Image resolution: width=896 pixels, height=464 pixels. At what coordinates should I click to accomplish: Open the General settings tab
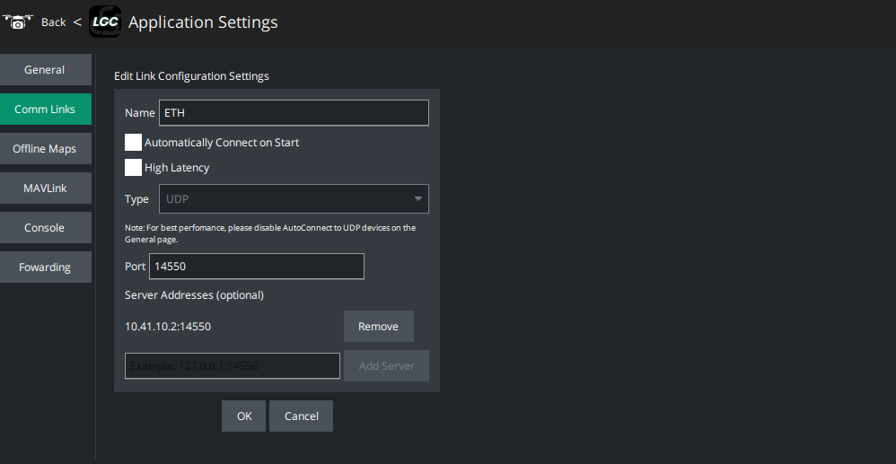click(45, 70)
